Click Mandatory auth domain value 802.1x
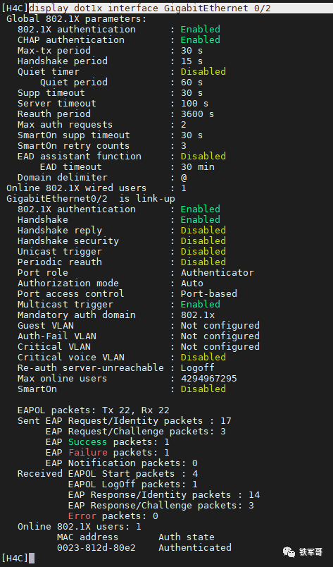Viewport: 333px width, 567px height. click(x=198, y=315)
